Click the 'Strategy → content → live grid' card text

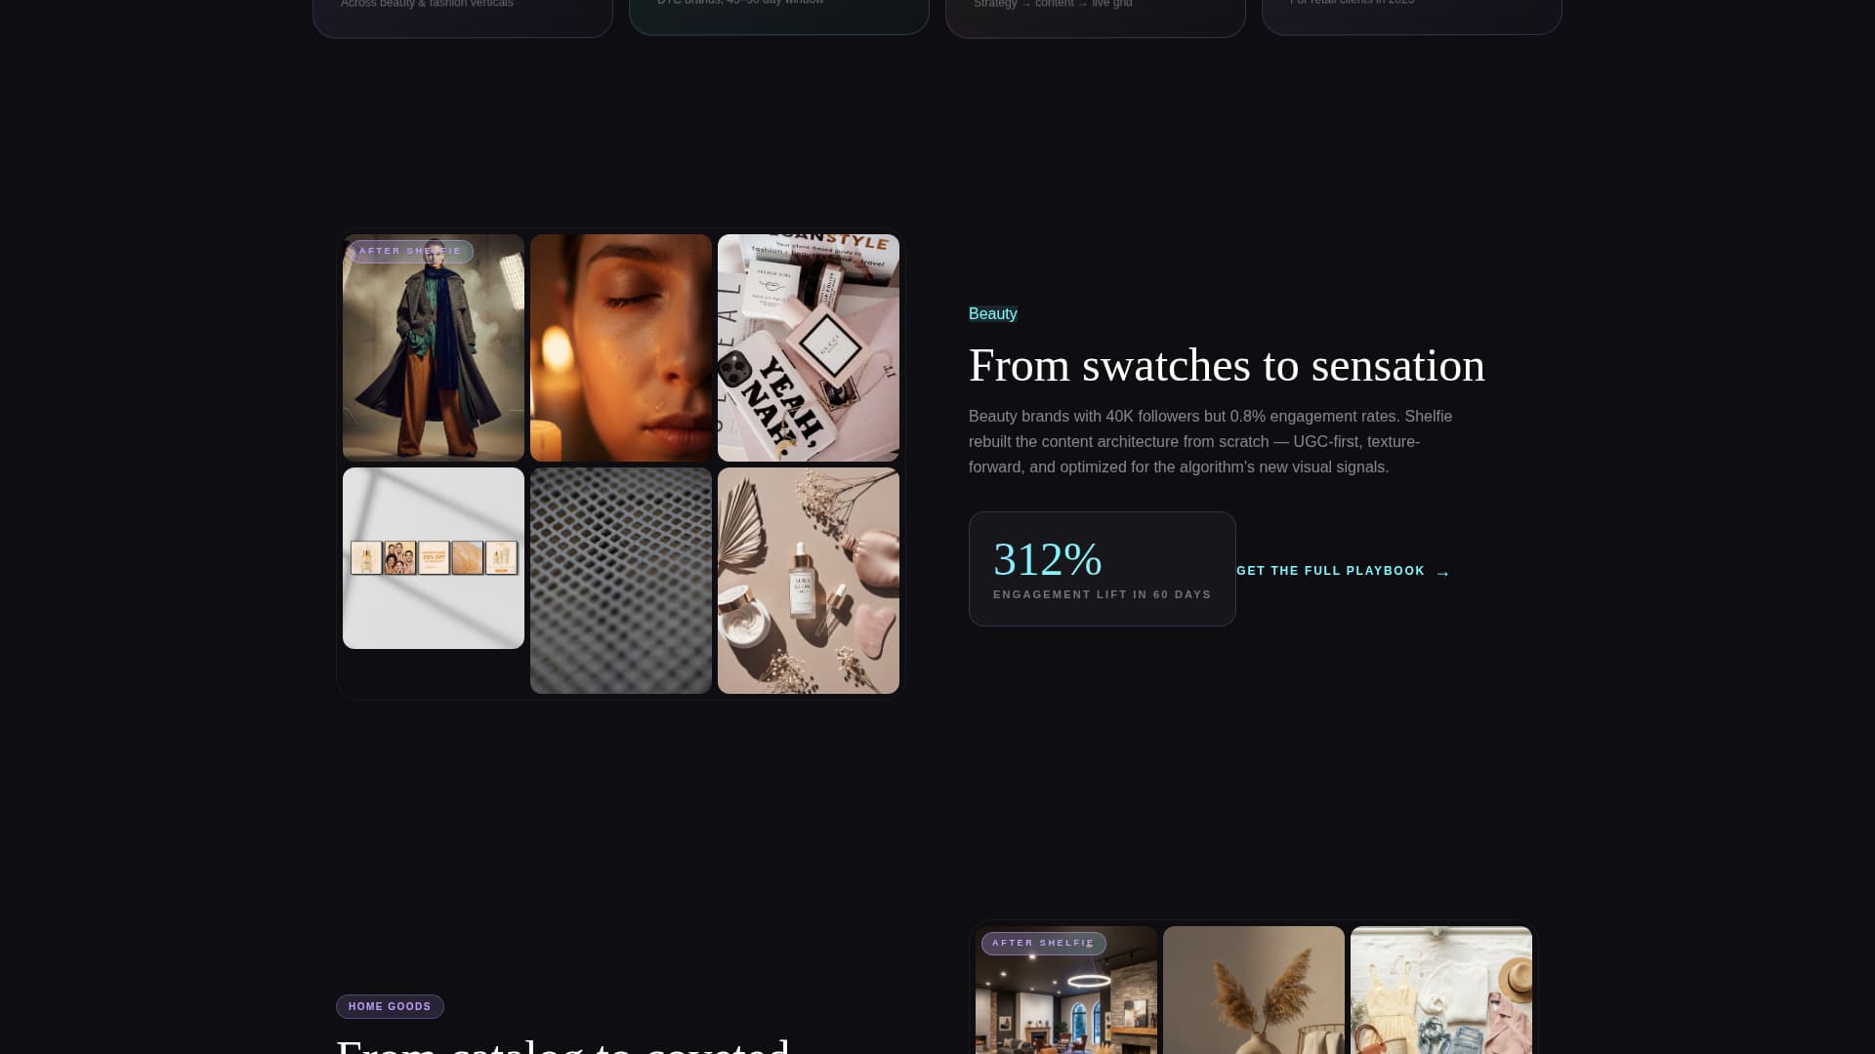pyautogui.click(x=1053, y=4)
